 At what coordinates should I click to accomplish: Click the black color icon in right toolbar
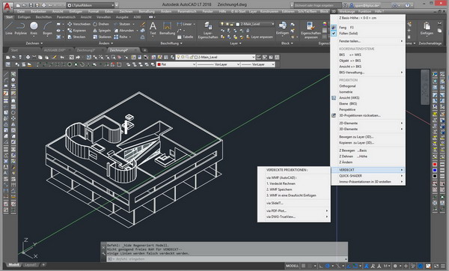tap(435, 176)
